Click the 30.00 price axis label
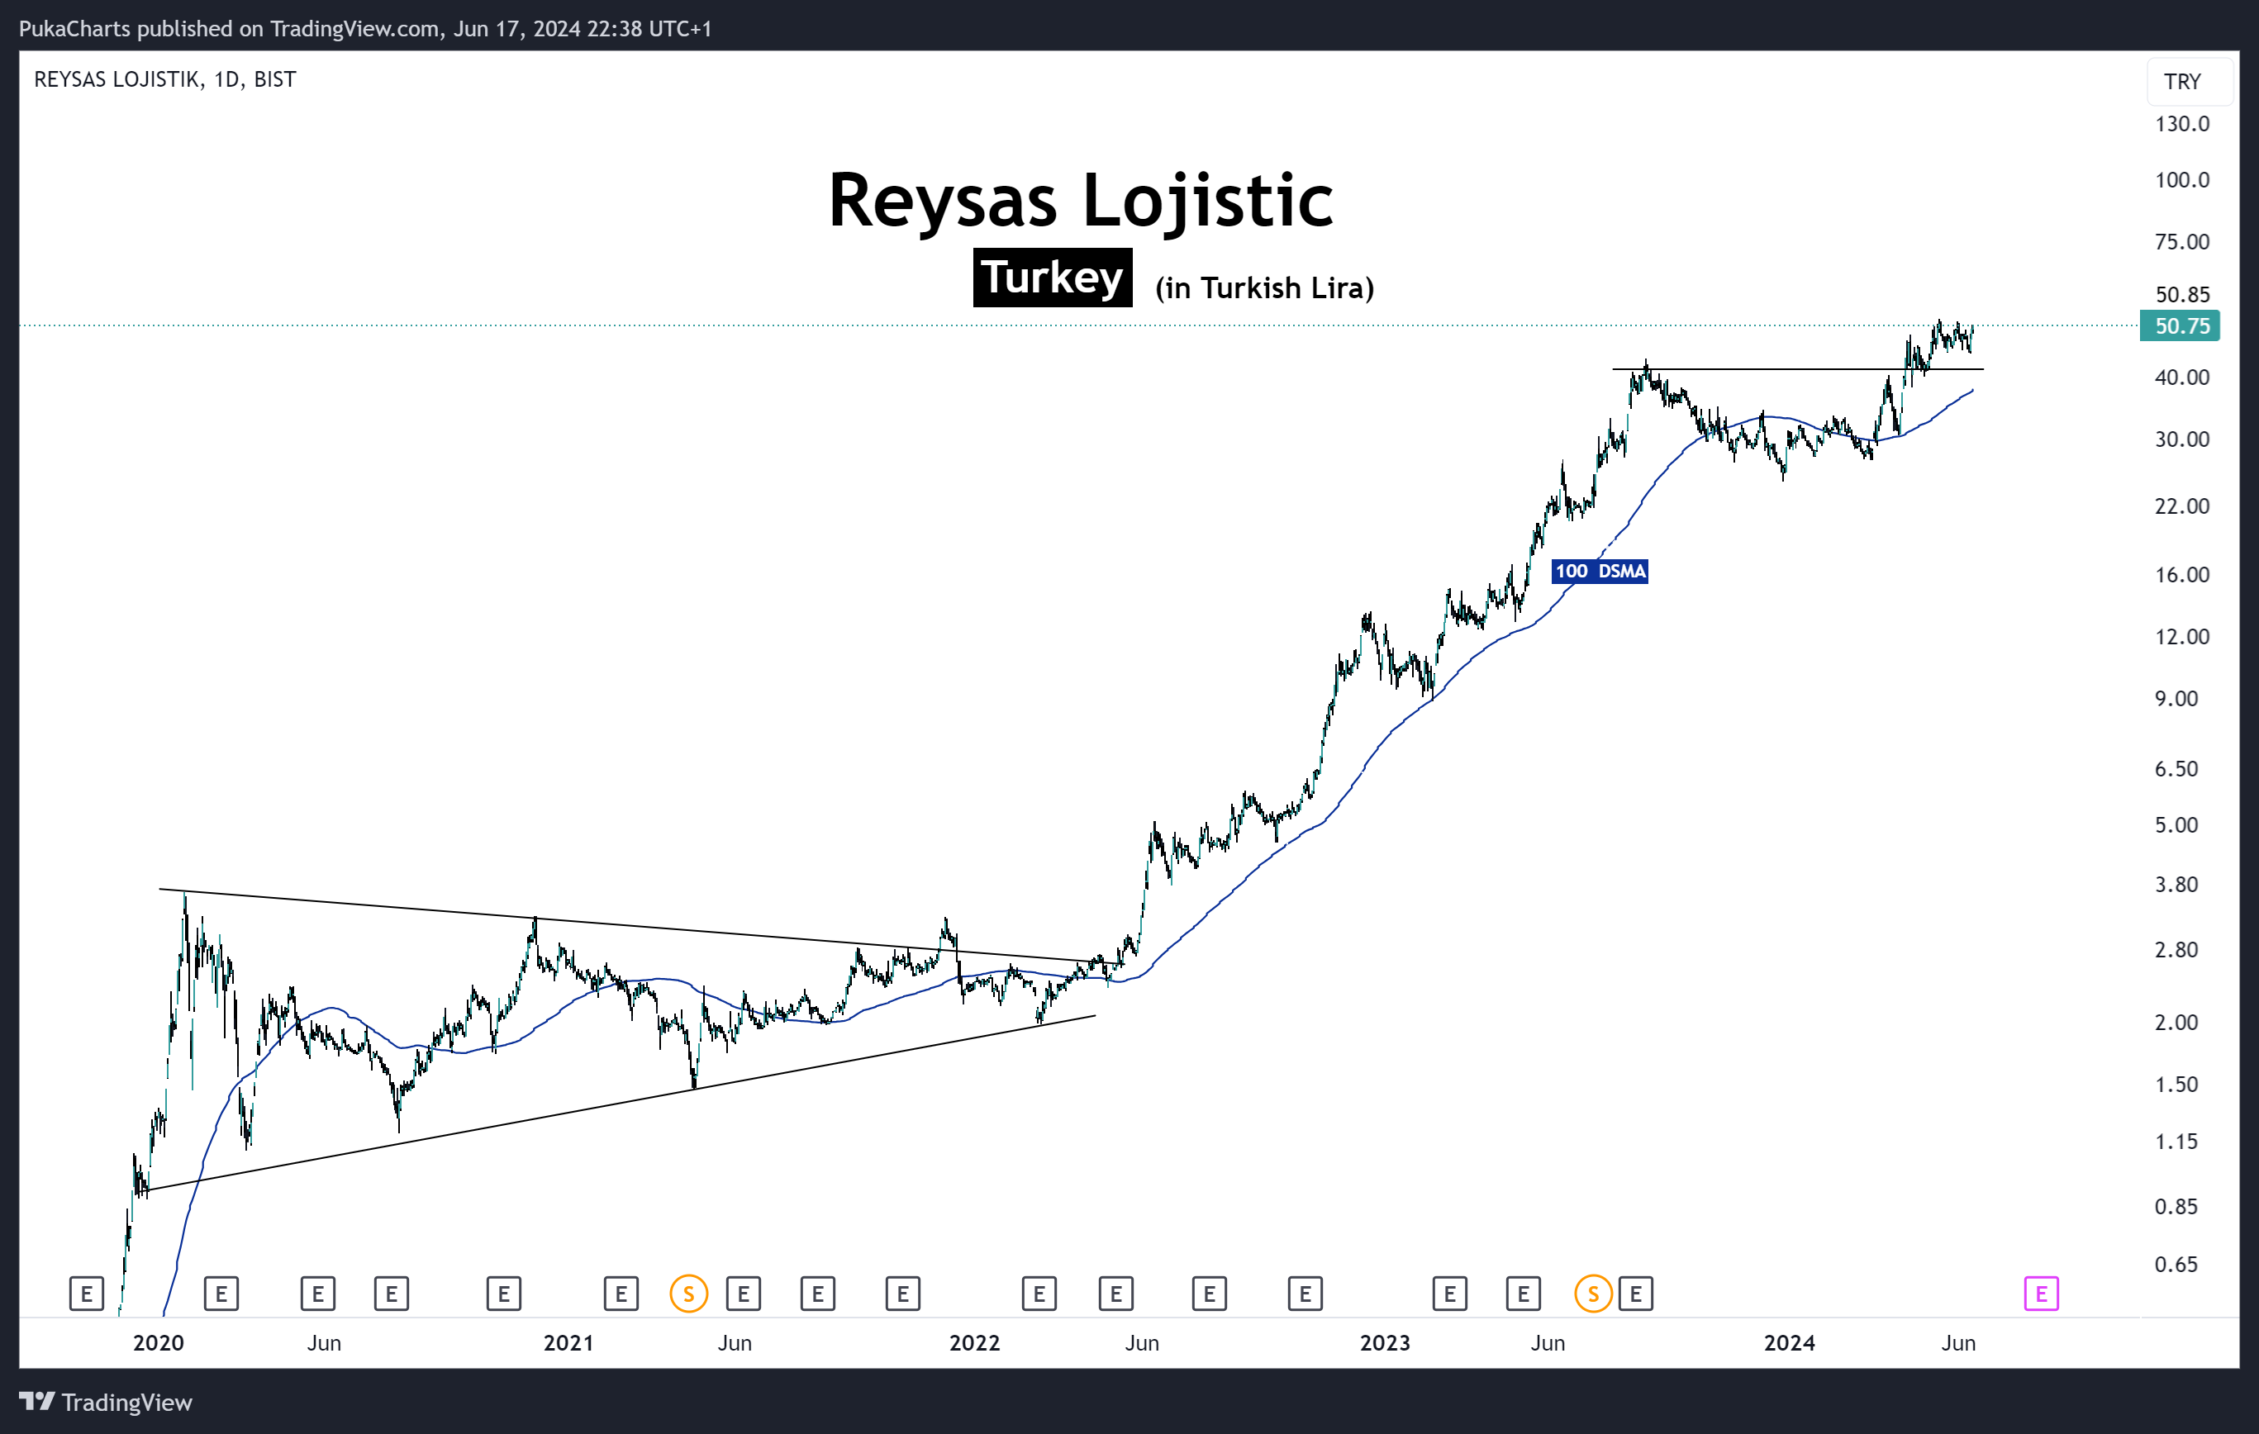 pos(2182,439)
